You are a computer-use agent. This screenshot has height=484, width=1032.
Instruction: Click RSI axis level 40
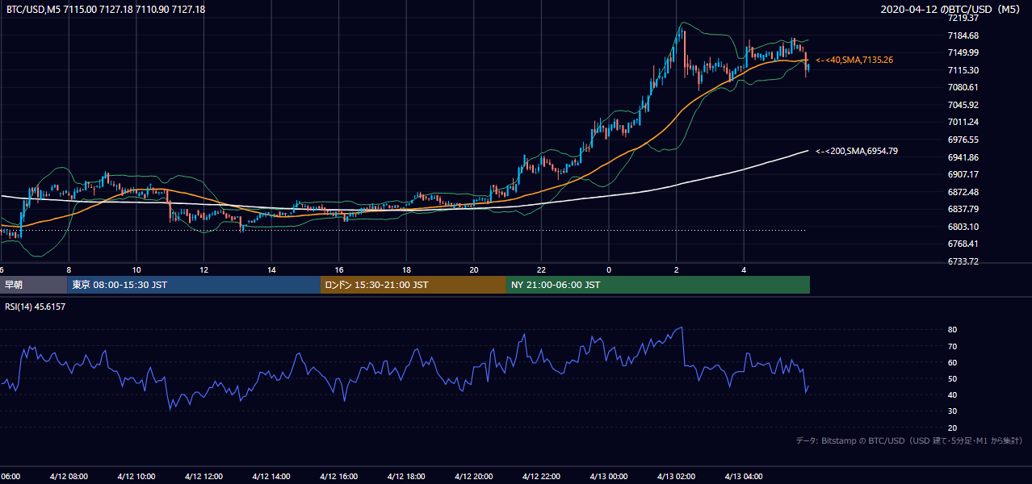point(952,394)
